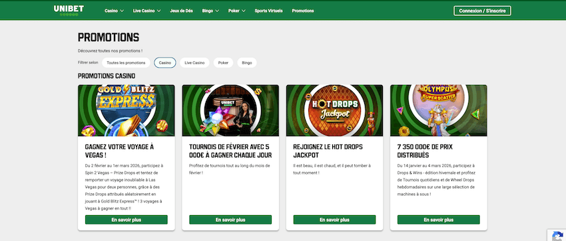Select the Bingo filter chip
The height and width of the screenshot is (241, 566).
[x=247, y=62]
